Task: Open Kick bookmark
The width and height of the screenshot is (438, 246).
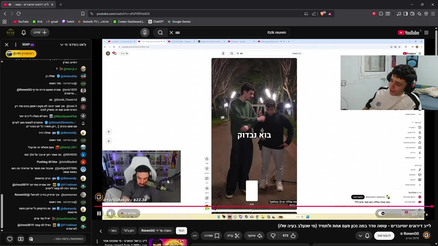Action: pos(37,22)
